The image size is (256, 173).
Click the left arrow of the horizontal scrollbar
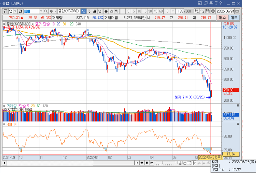(4, 163)
